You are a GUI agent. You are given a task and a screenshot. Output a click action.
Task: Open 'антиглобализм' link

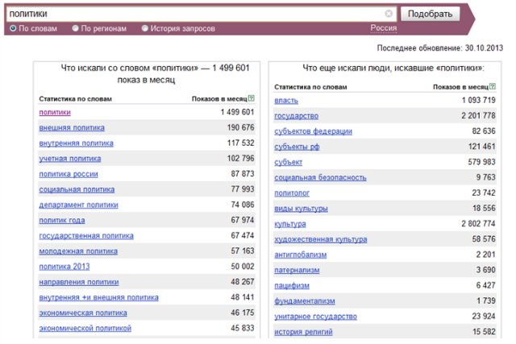coord(301,255)
